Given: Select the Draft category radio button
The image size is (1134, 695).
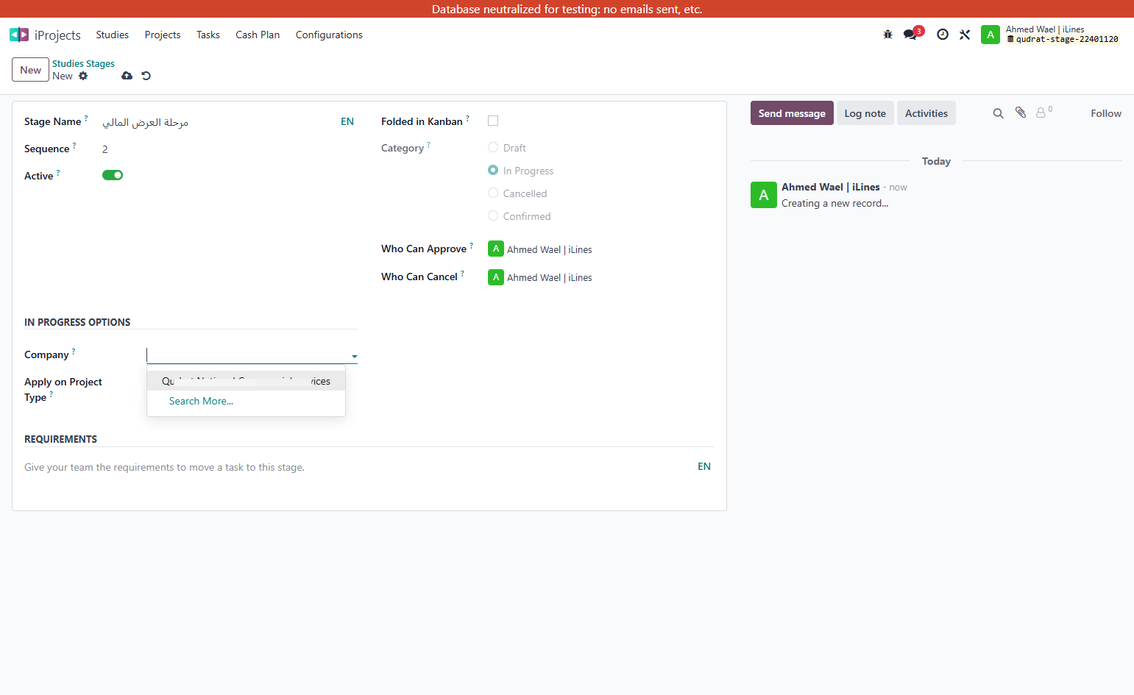Looking at the screenshot, I should pos(493,147).
